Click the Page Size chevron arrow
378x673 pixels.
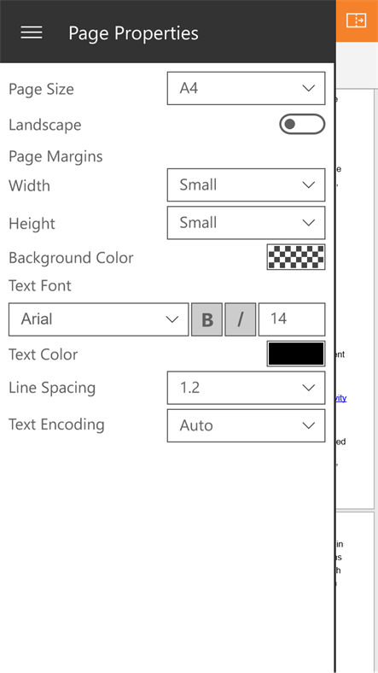[x=309, y=89]
